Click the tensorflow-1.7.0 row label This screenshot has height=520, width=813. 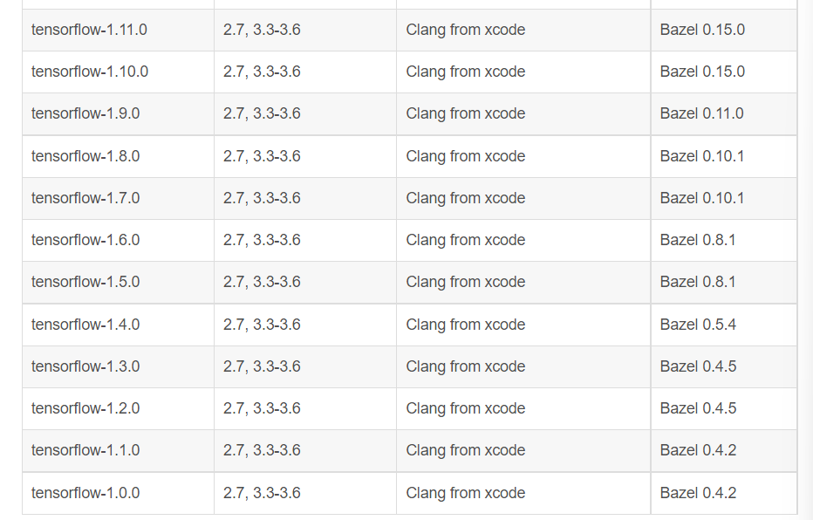(85, 198)
